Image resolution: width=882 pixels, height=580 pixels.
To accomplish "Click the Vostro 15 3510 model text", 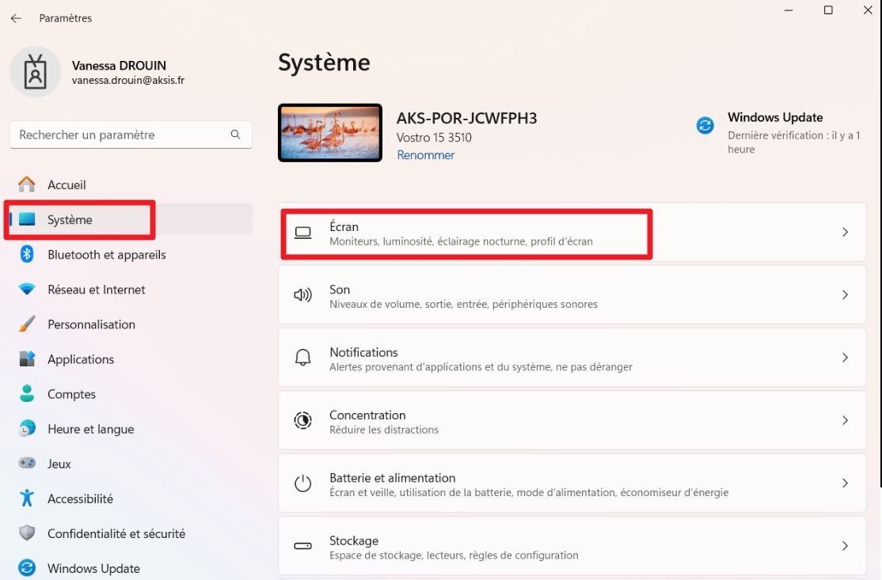I will [x=434, y=137].
